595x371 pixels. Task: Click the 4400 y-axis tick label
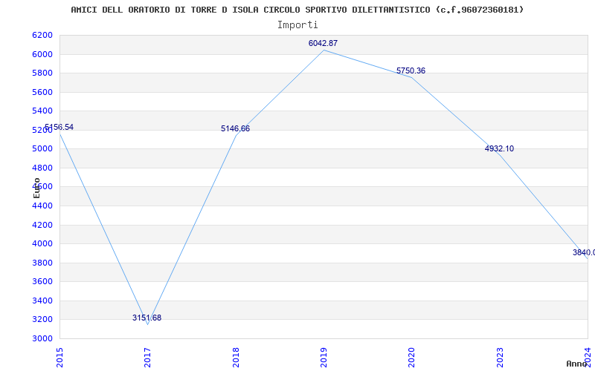(x=42, y=206)
